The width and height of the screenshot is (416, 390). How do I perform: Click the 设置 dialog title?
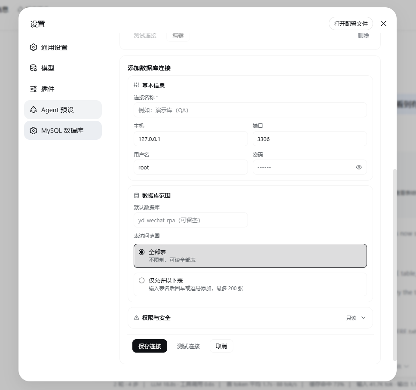(37, 24)
